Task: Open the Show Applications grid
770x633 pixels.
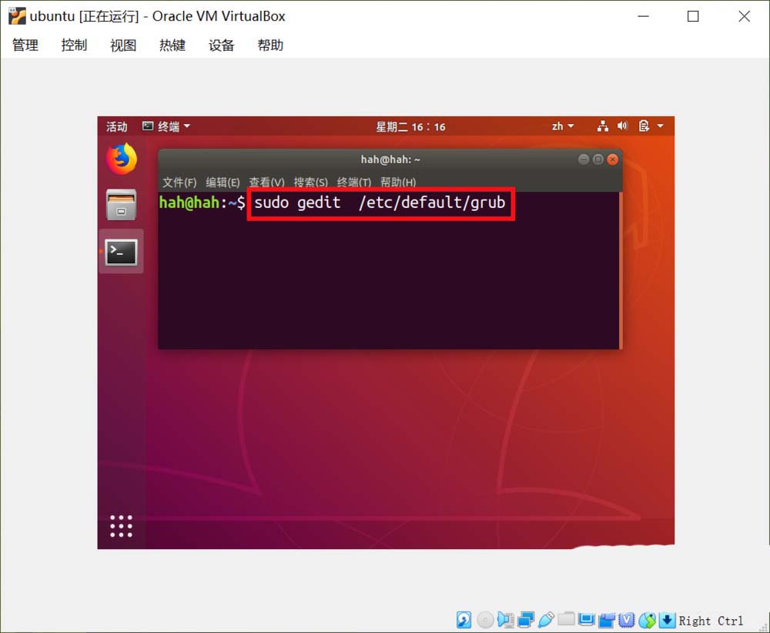Action: click(122, 527)
